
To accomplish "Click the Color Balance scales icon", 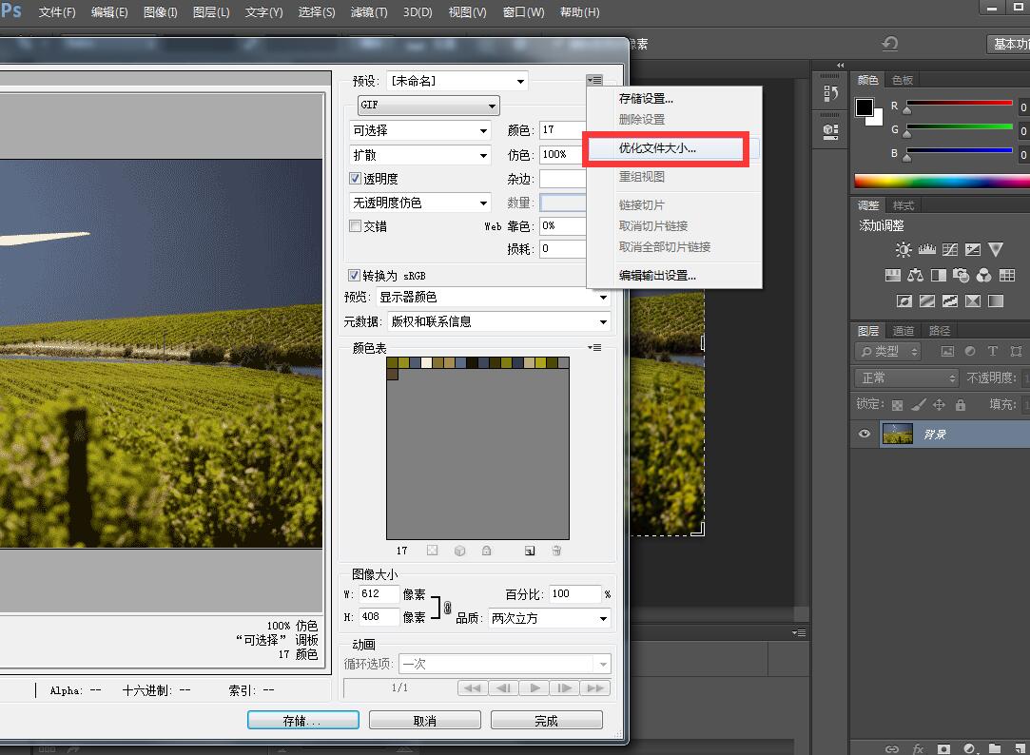I will point(917,275).
